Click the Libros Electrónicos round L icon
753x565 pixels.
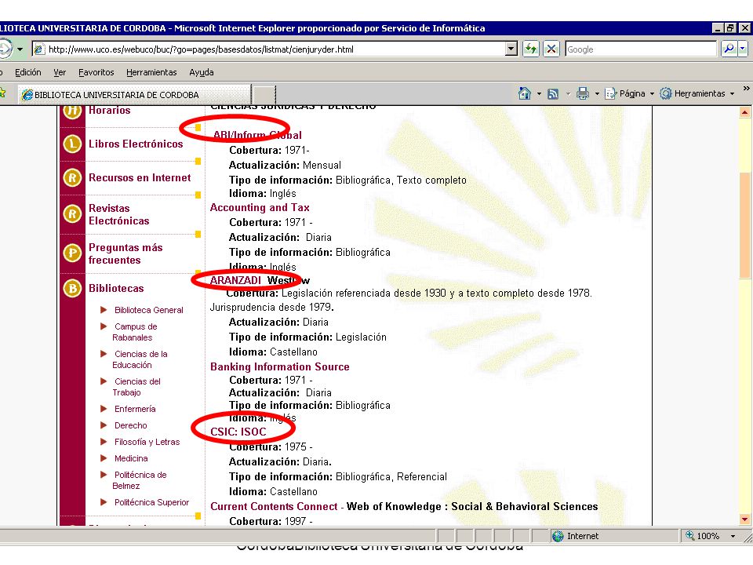click(x=72, y=144)
